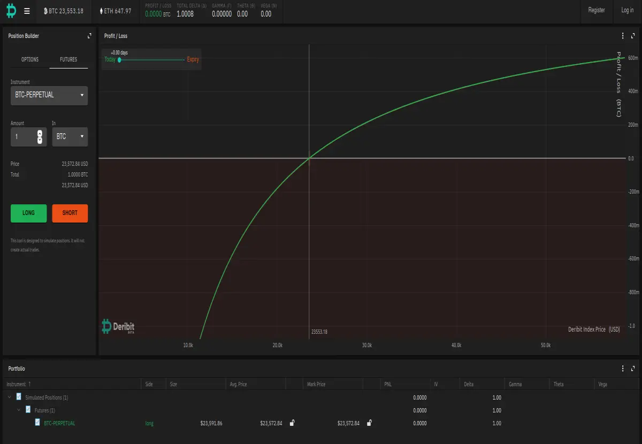Click the BTC-PERPETUAL instrument name in portfolio
The image size is (642, 444).
pyautogui.click(x=59, y=423)
